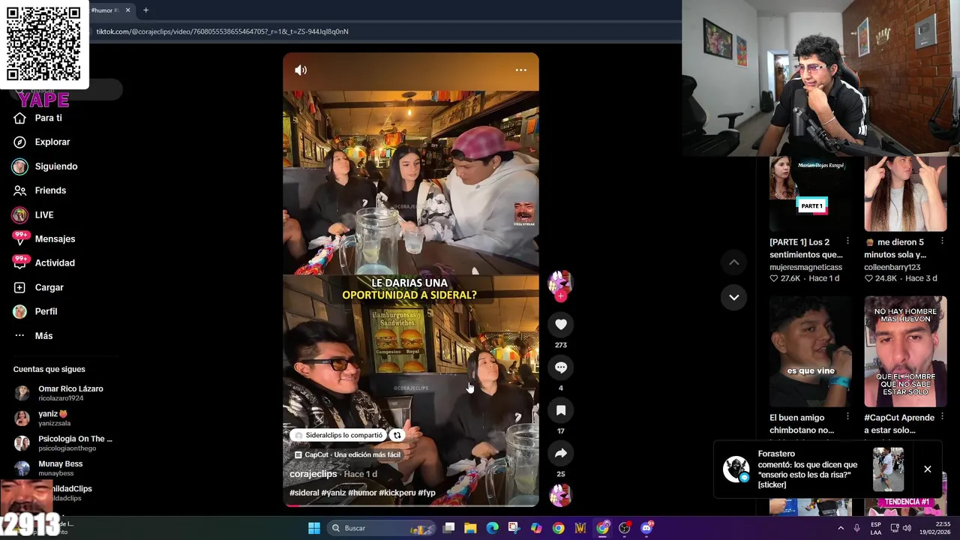Save video with the bookmark icon

click(560, 410)
